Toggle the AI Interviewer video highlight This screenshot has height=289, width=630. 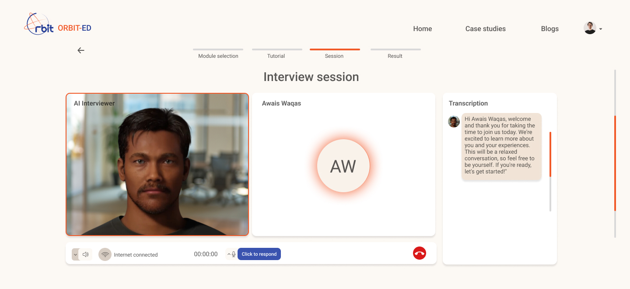(x=157, y=164)
